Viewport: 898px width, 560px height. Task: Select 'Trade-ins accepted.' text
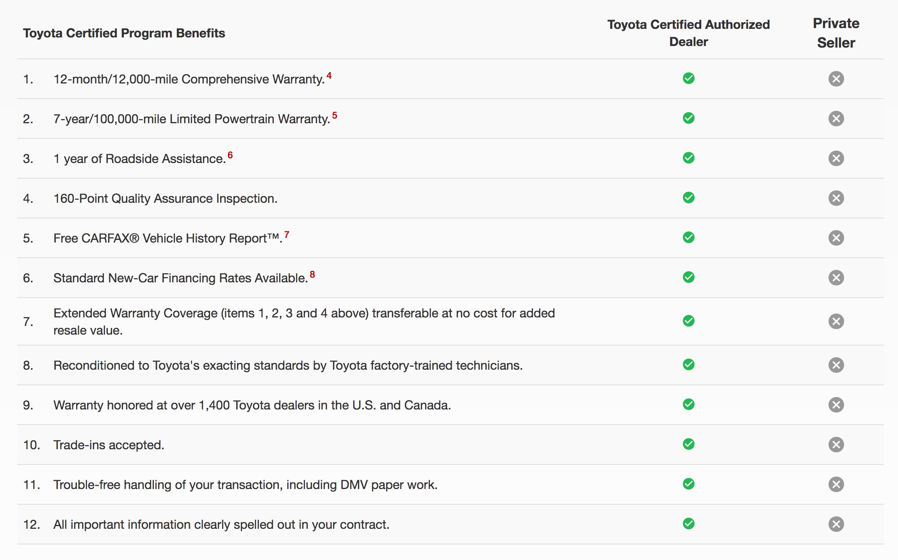click(109, 445)
